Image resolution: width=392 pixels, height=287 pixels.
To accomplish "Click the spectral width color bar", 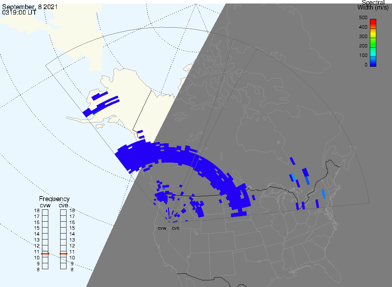I will click(x=373, y=43).
